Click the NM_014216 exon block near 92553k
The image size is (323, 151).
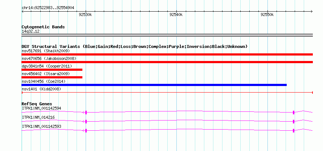[294, 122]
